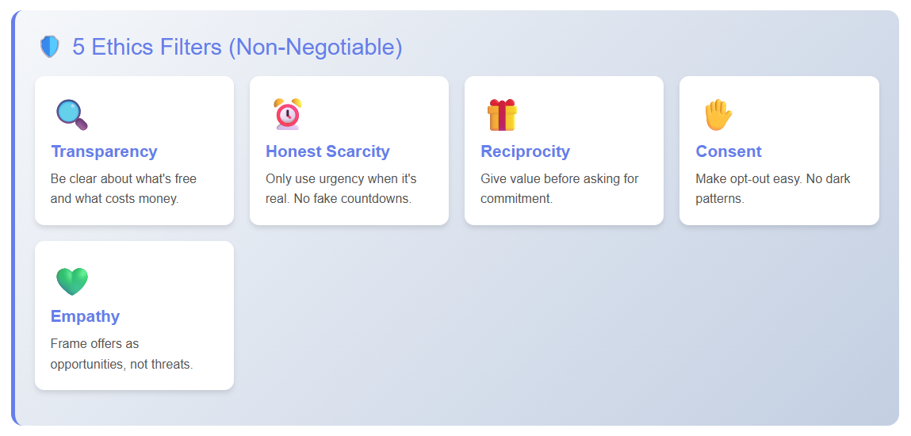The image size is (911, 436).
Task: Click the magnifying glass icon
Action: [x=71, y=114]
